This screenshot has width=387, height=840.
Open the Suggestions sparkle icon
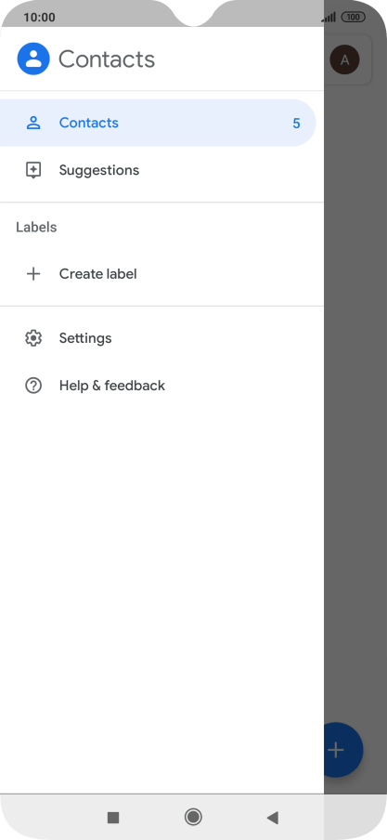click(x=33, y=170)
